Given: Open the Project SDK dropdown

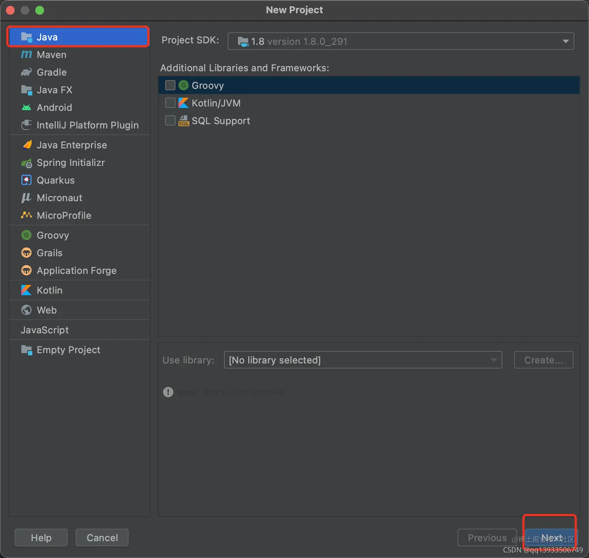Looking at the screenshot, I should point(401,41).
